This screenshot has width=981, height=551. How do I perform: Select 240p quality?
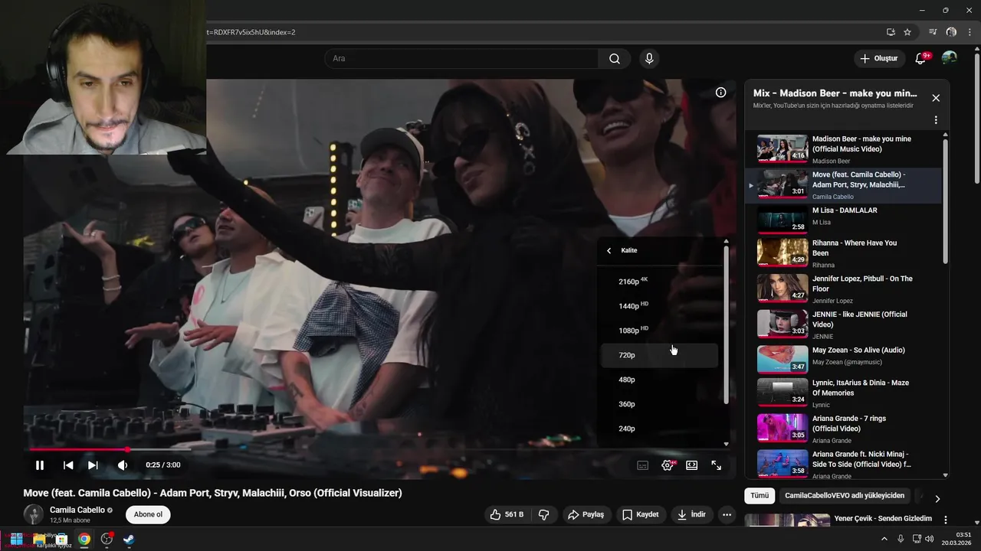pos(660,429)
